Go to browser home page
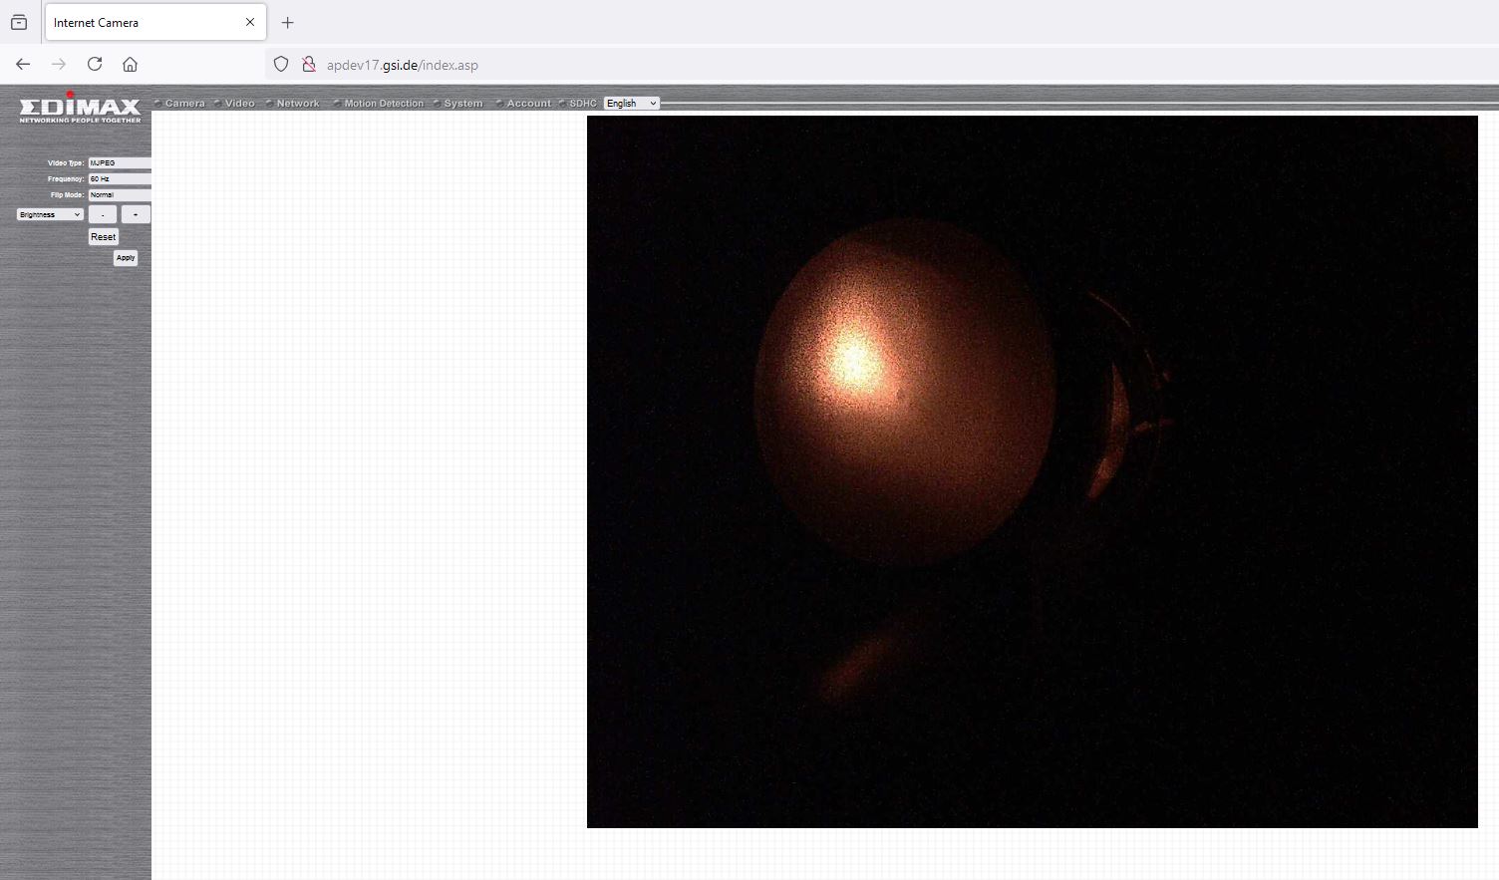 (x=130, y=64)
